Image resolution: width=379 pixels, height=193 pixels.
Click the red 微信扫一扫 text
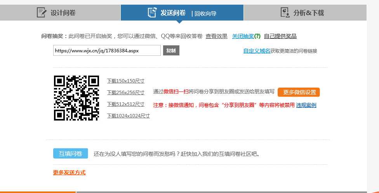click(176, 92)
